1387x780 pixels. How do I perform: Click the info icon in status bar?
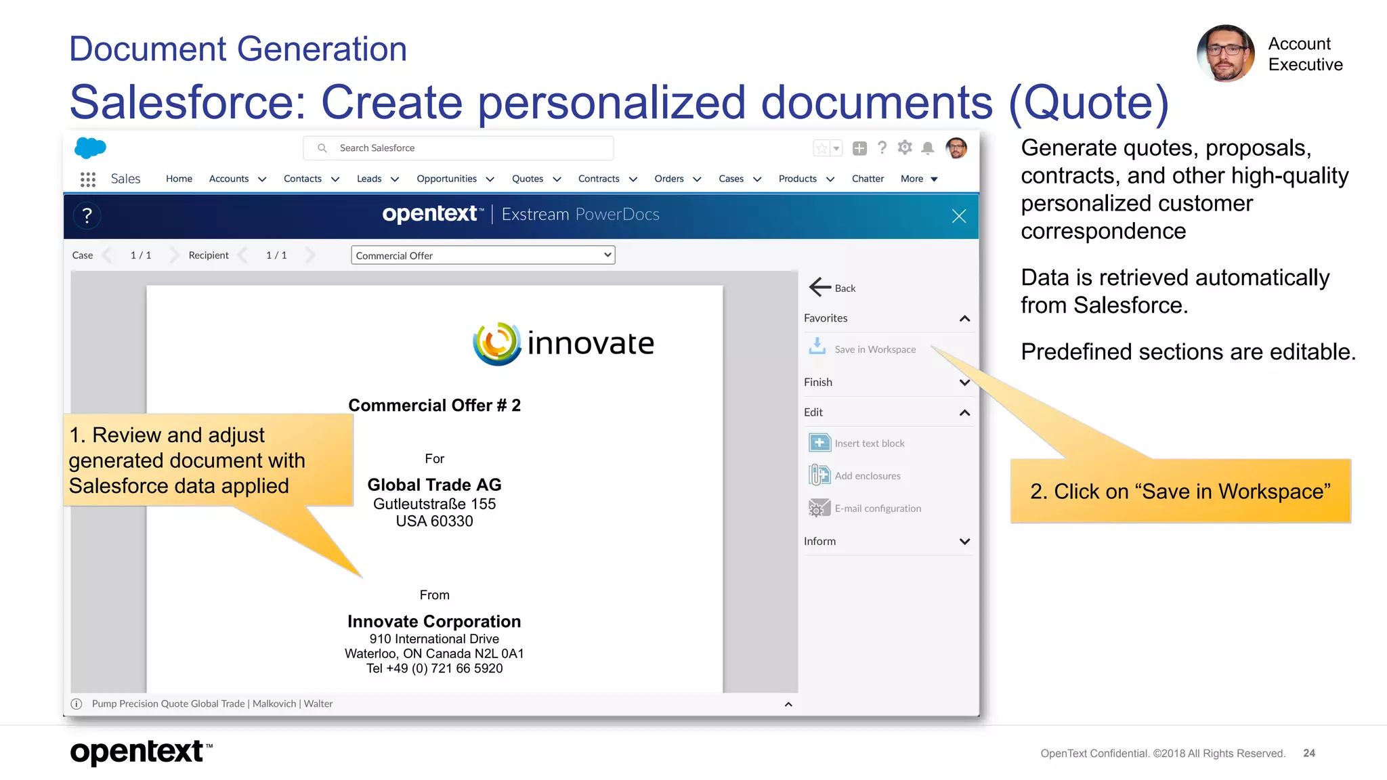pos(77,704)
